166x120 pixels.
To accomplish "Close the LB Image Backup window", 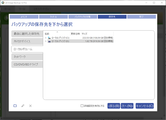I will click(162, 3).
